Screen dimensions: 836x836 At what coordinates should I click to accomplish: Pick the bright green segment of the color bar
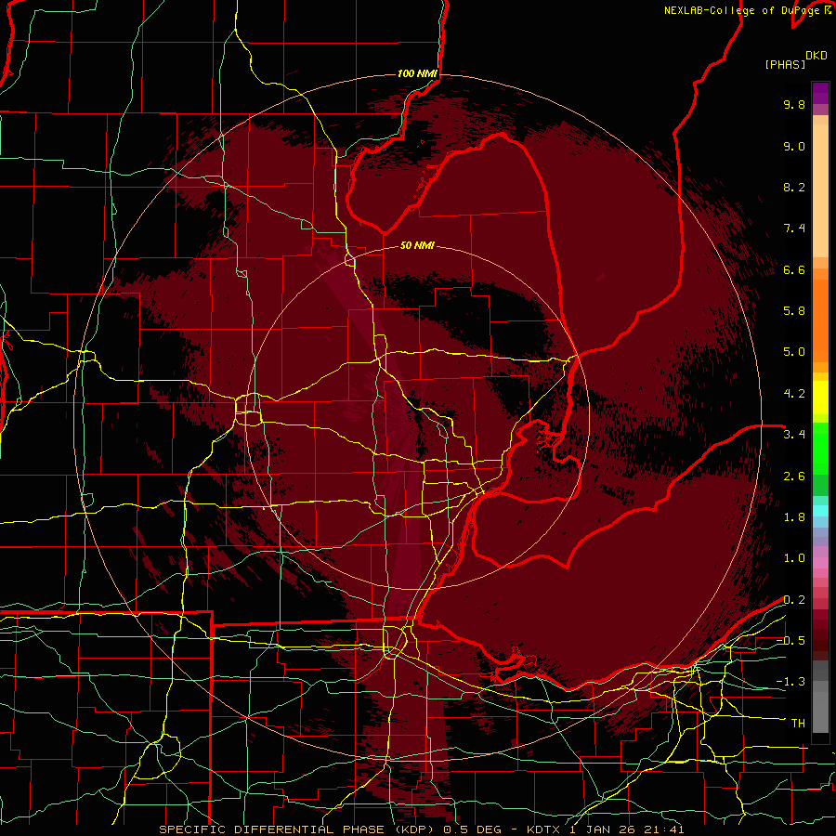pos(820,449)
